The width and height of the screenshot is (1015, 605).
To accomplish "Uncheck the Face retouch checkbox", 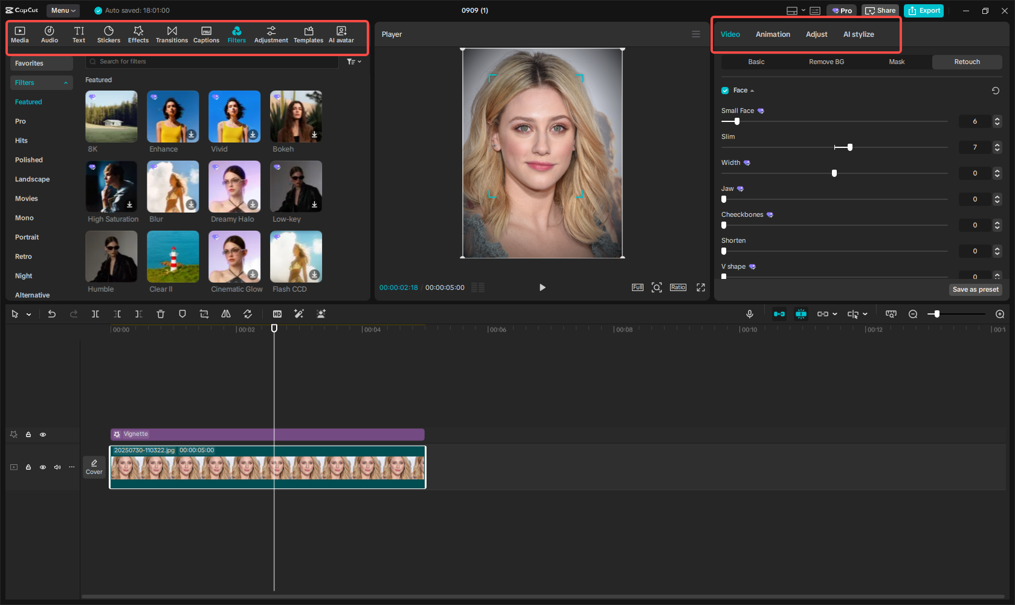I will coord(725,91).
